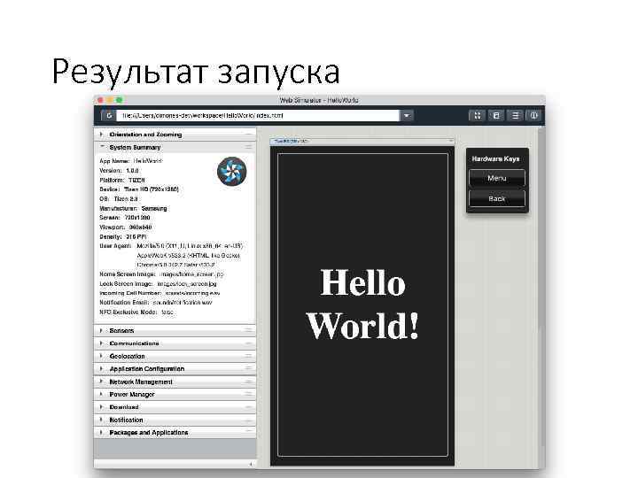
Task: Expand the Packages and Applications panel
Action: point(175,433)
